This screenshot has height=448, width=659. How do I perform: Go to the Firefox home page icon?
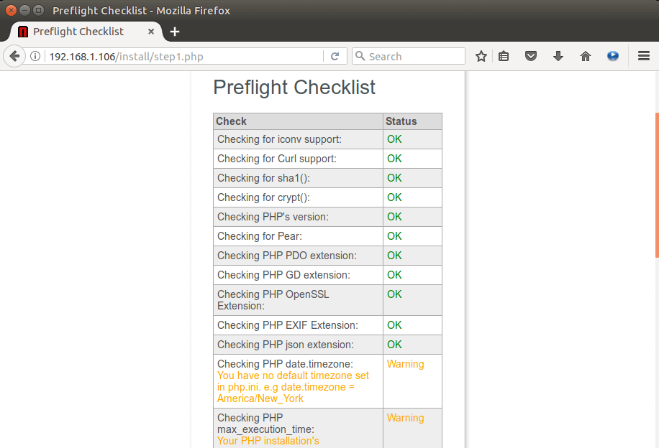click(586, 56)
